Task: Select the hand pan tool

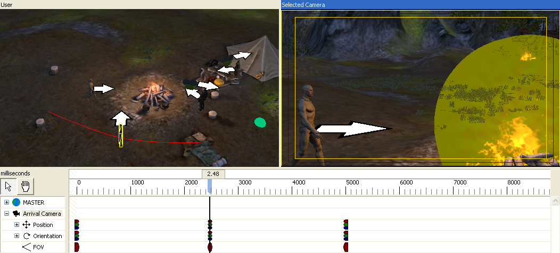Action: click(x=25, y=185)
